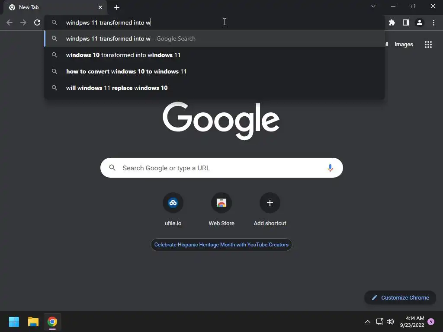Select the New Tab tab
Image resolution: width=443 pixels, height=332 pixels.
click(x=55, y=7)
